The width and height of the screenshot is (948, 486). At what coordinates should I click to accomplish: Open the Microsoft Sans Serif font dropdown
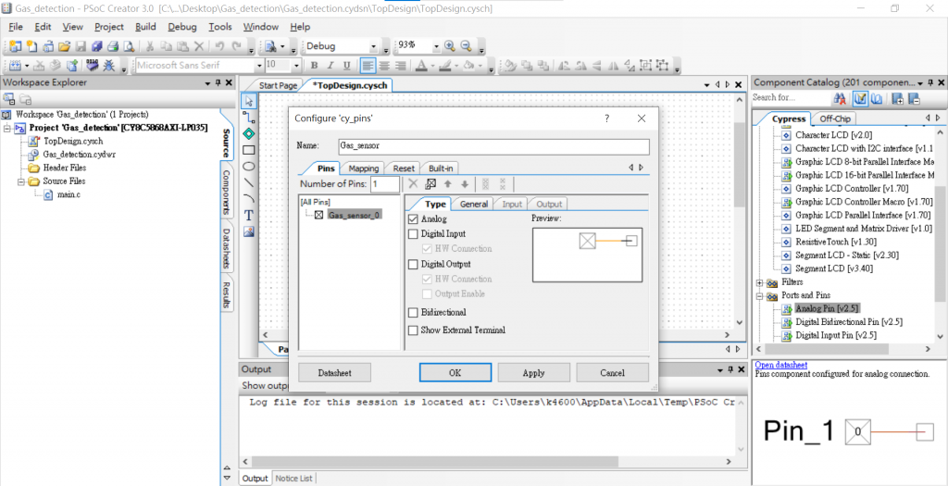(x=260, y=66)
